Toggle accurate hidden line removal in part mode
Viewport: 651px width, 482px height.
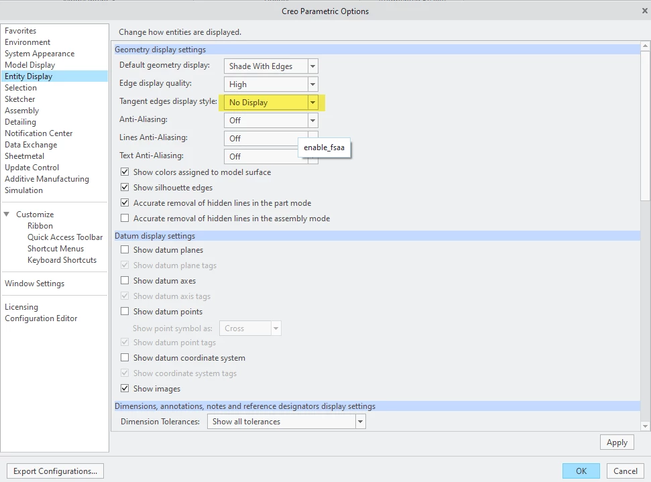[x=125, y=202]
